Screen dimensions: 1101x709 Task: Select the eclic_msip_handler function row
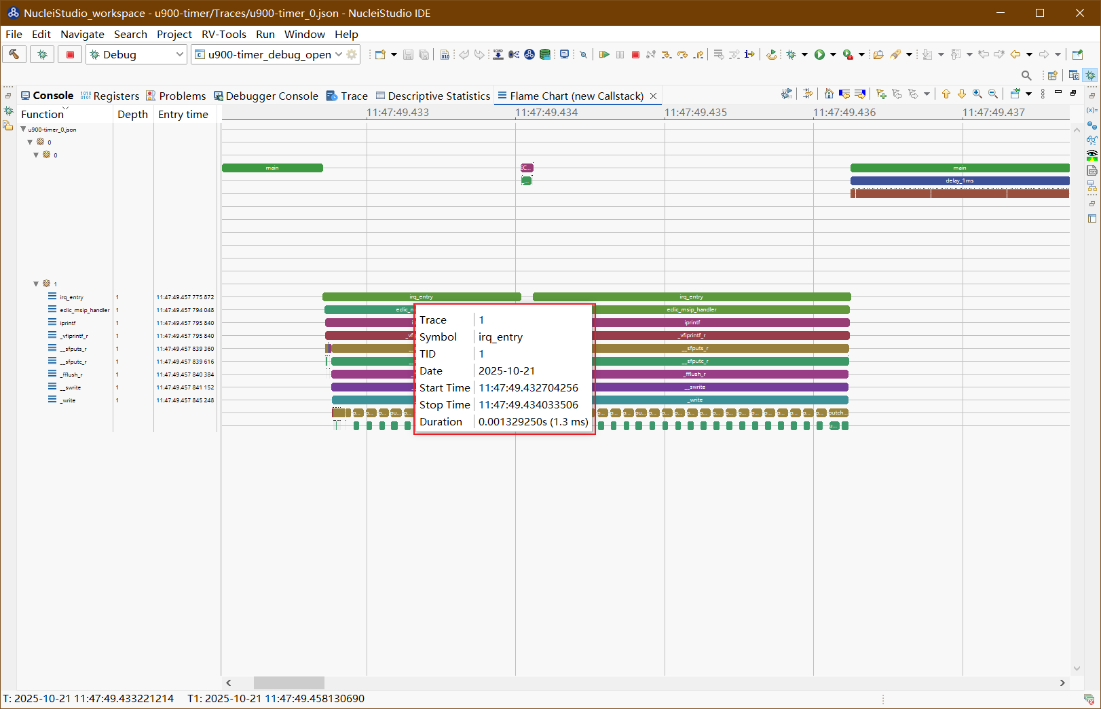[84, 310]
